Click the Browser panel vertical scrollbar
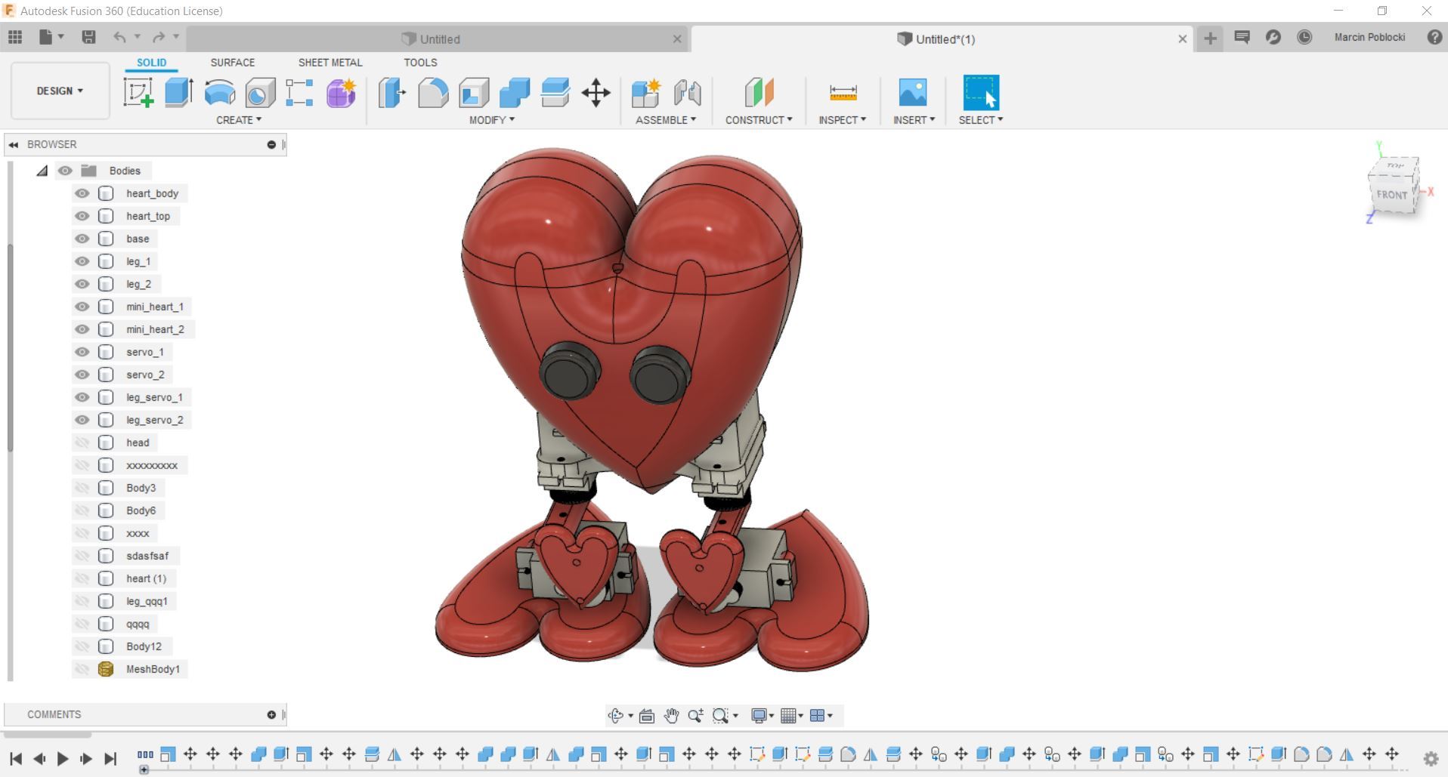Image resolution: width=1448 pixels, height=777 pixels. tap(10, 347)
